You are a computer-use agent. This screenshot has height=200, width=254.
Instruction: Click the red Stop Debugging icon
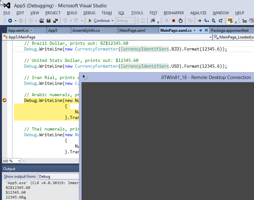pyautogui.click(x=174, y=21)
